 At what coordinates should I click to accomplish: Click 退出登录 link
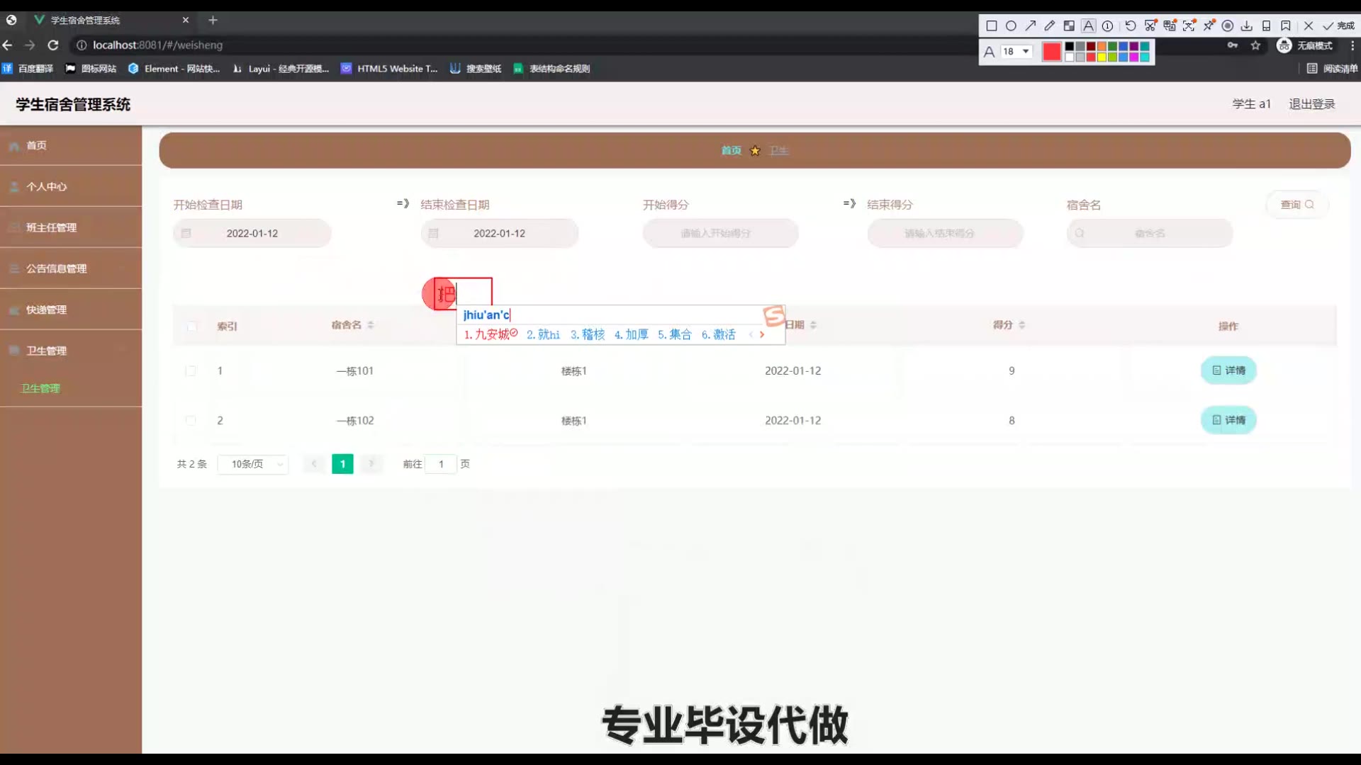point(1311,104)
